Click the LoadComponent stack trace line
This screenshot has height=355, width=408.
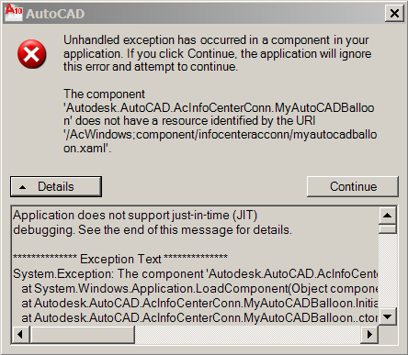(x=199, y=288)
